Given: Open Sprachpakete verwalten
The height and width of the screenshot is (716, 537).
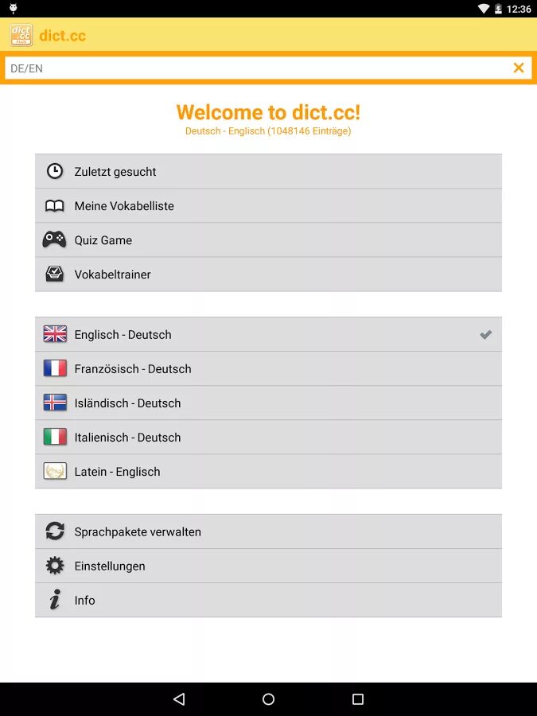Looking at the screenshot, I should (x=269, y=531).
